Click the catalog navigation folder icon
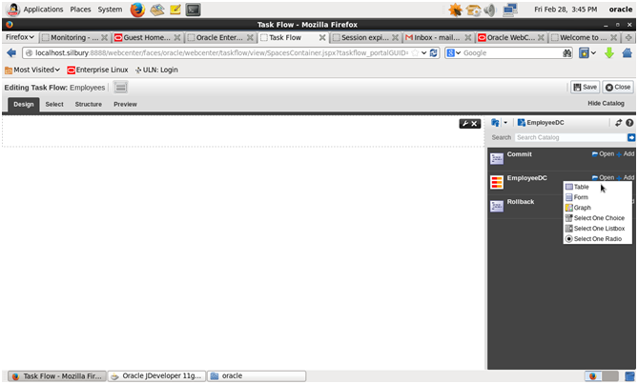Image resolution: width=638 pixels, height=384 pixels. click(495, 123)
